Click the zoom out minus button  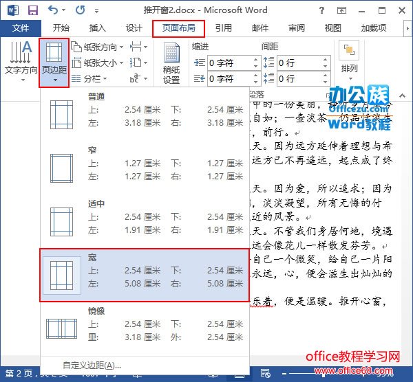(x=284, y=373)
